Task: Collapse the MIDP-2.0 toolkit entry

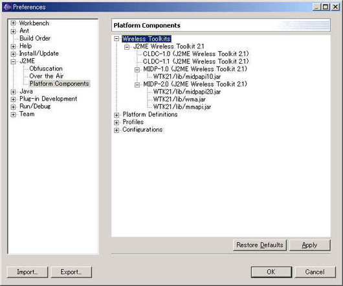Action: pyautogui.click(x=137, y=85)
